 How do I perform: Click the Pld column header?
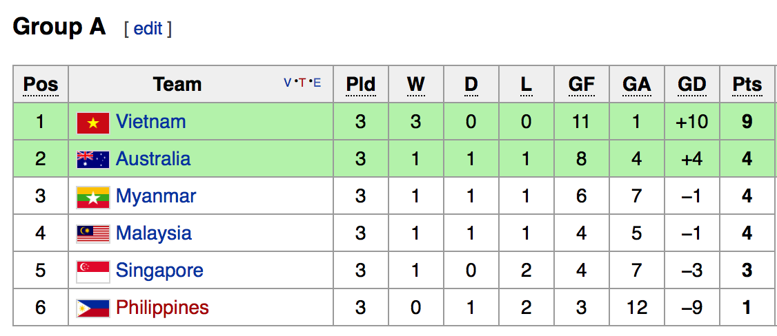tap(360, 85)
